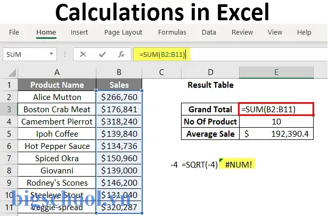Select column E header

click(276, 72)
